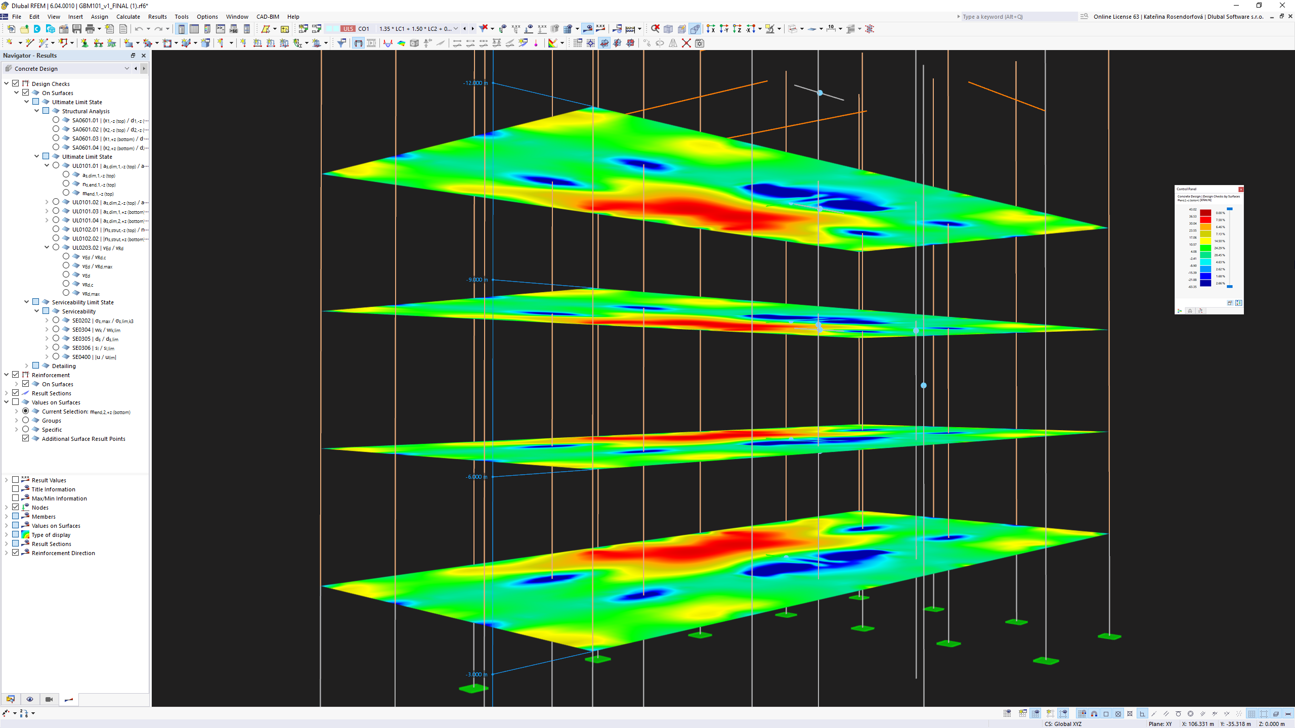The height and width of the screenshot is (728, 1295).
Task: Click the ULS button in the toolbar
Action: point(349,29)
